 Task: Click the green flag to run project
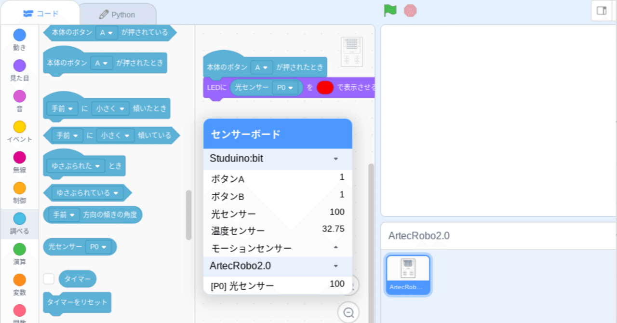389,10
